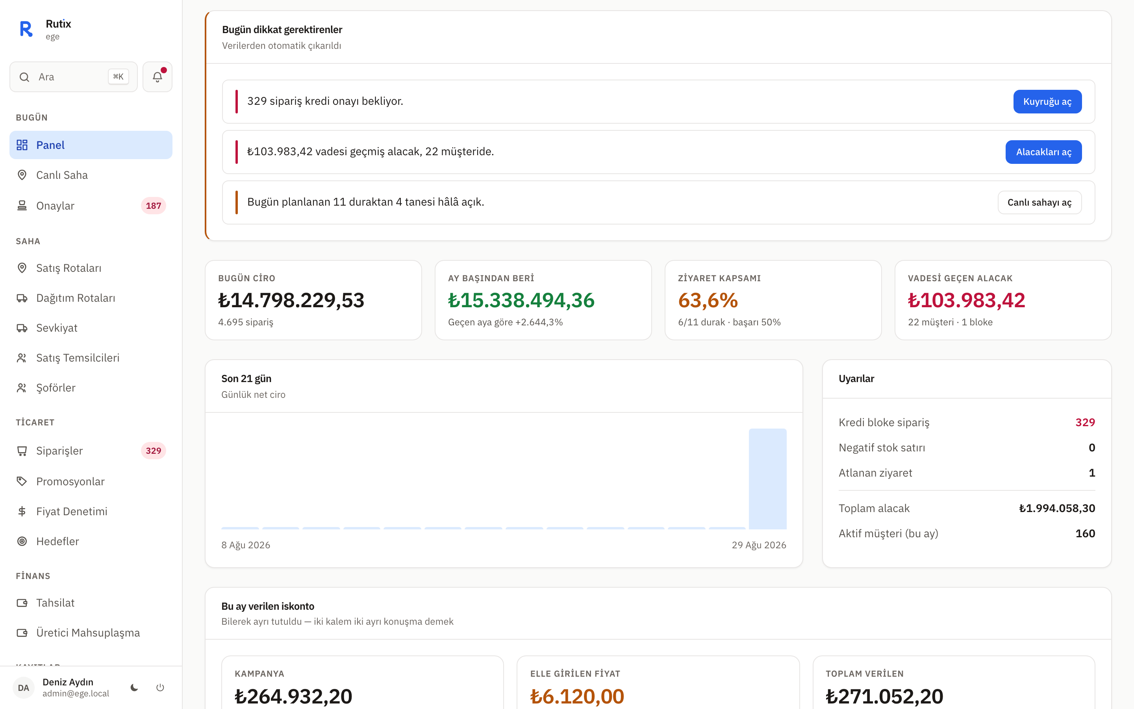Open Hedefler in the sidebar

click(91, 541)
